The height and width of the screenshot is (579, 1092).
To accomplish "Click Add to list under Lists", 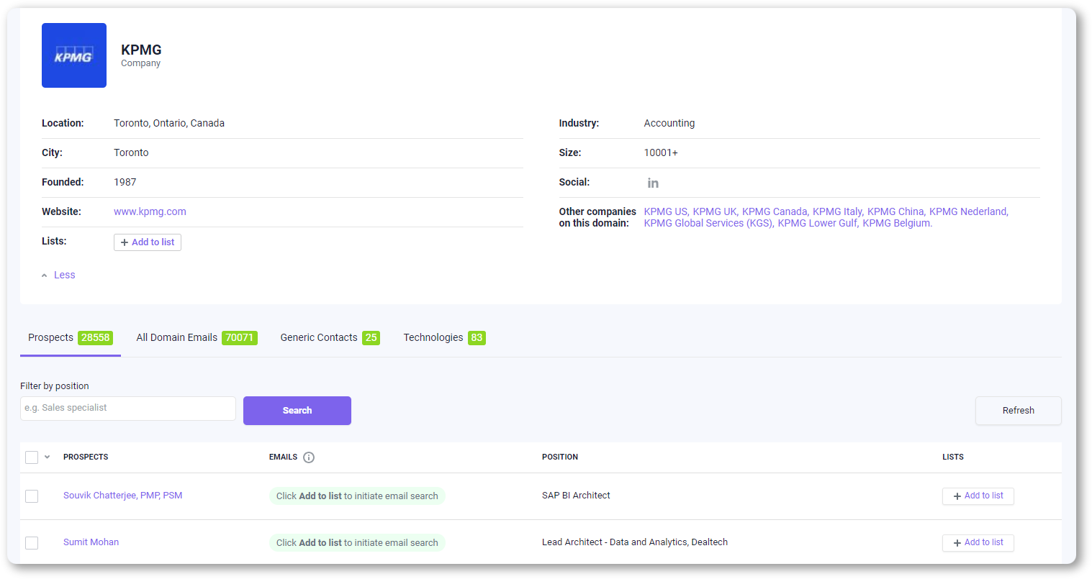I will tap(148, 242).
